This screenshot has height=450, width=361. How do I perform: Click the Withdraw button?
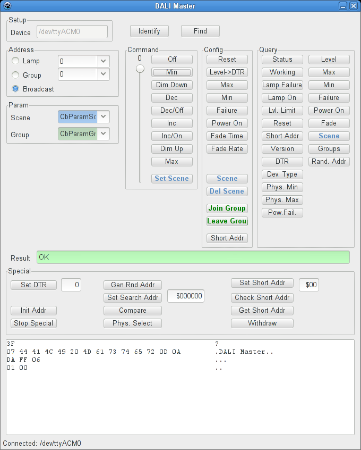pos(262,323)
